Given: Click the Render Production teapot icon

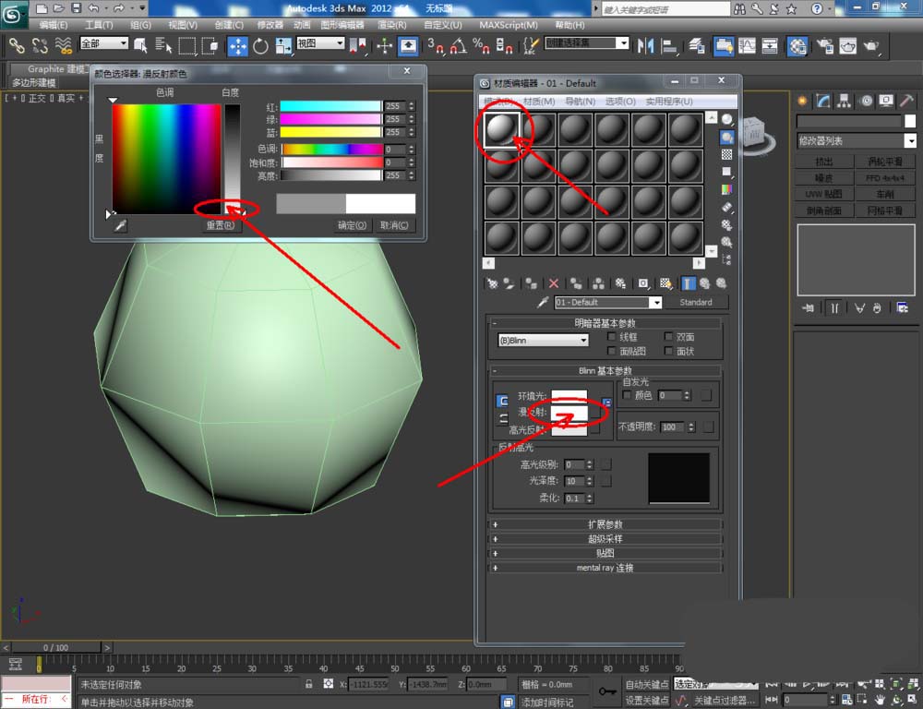Looking at the screenshot, I should [870, 46].
